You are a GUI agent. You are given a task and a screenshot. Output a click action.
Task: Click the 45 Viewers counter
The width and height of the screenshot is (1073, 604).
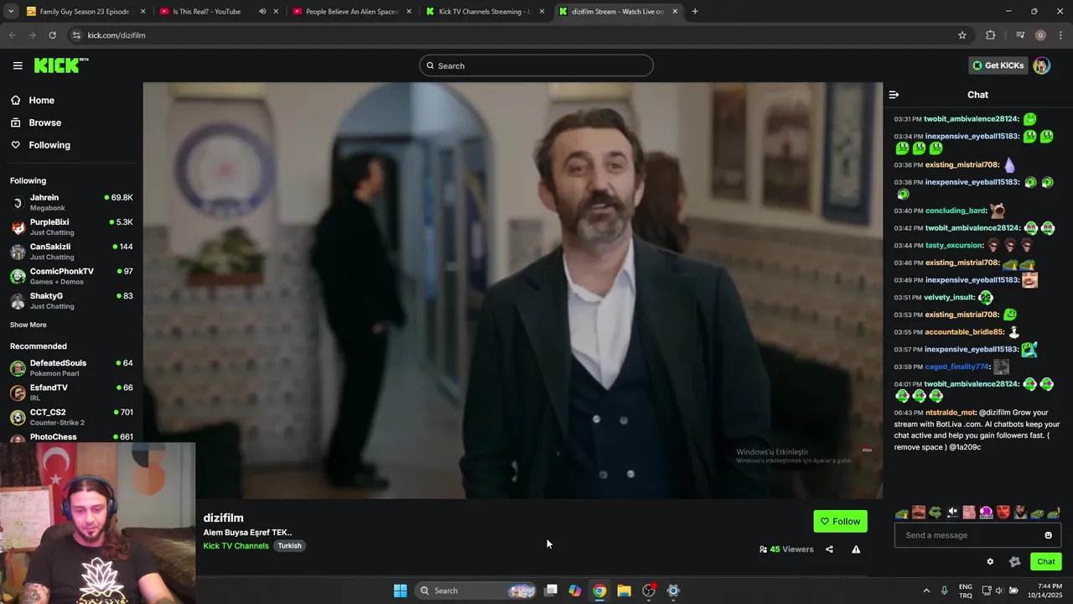[x=786, y=549]
